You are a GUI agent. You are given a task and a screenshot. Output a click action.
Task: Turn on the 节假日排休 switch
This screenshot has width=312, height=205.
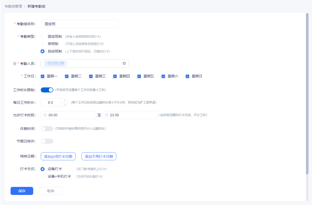(47, 141)
